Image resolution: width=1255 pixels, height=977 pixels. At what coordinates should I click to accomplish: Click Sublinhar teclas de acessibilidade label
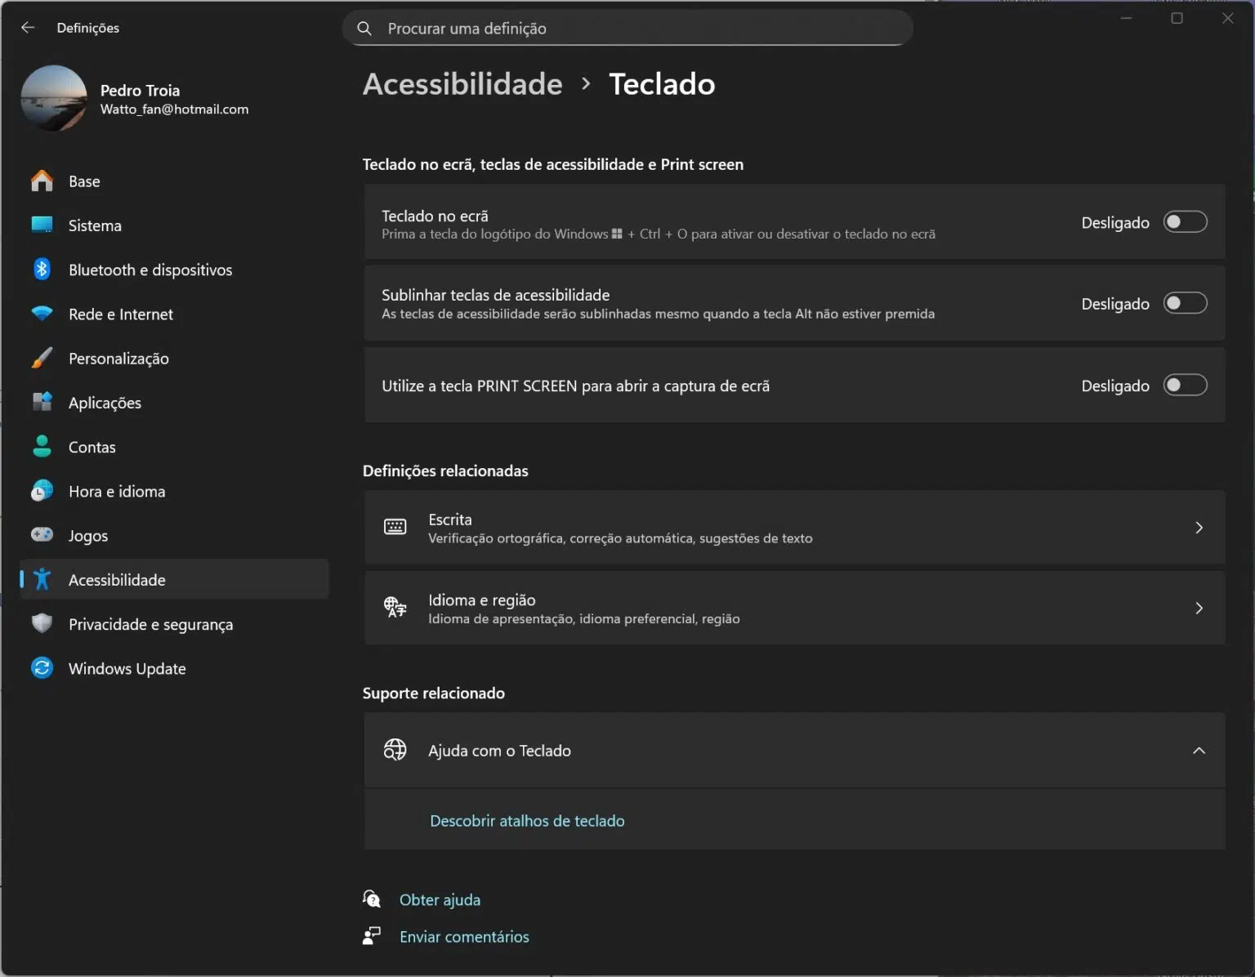[x=495, y=295]
